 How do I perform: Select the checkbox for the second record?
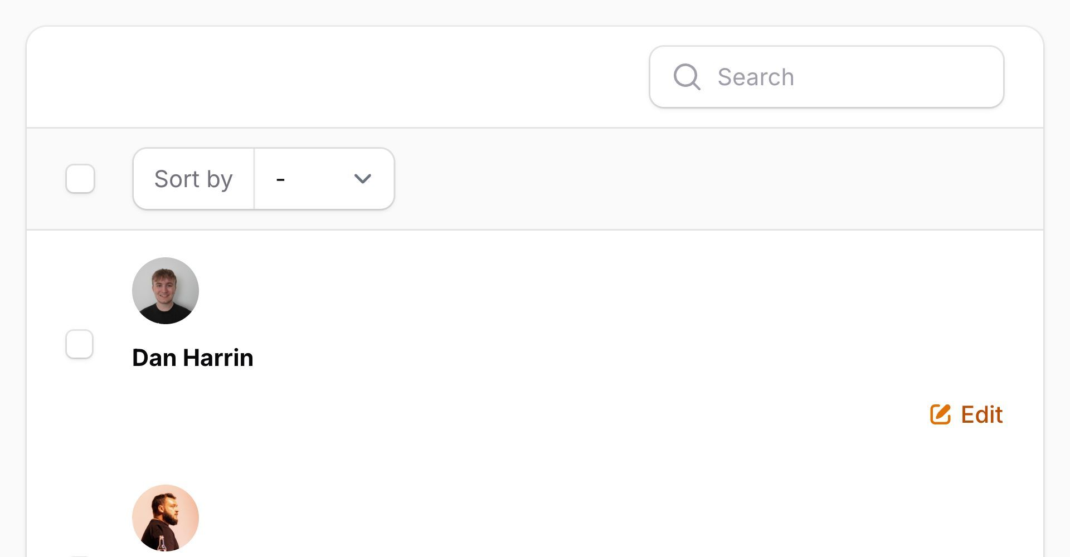(80, 555)
